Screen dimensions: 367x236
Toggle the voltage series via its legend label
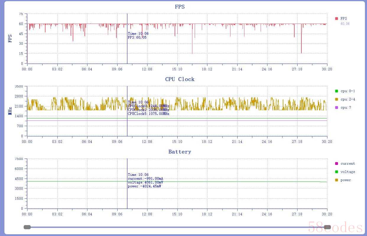tap(348, 172)
